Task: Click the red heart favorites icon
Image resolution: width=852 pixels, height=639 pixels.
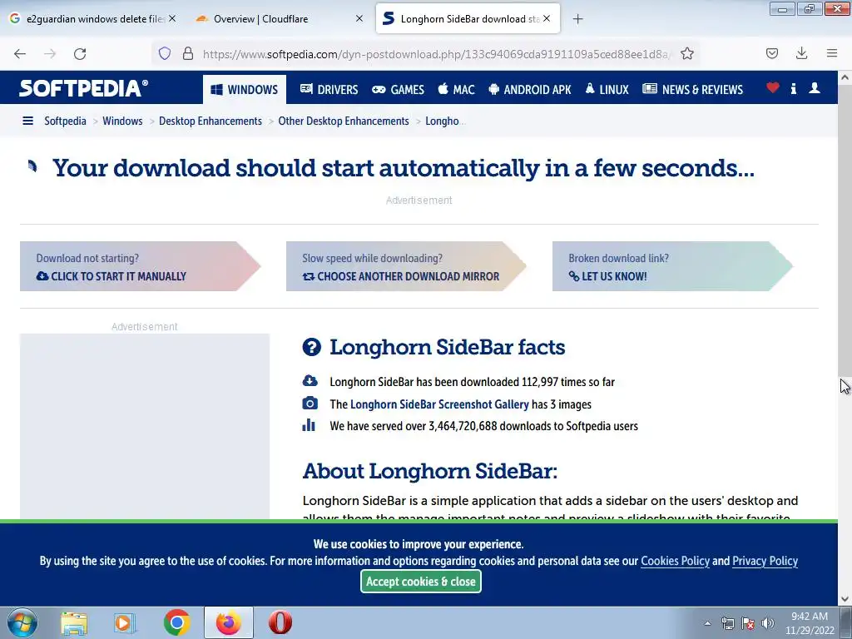Action: click(x=773, y=87)
